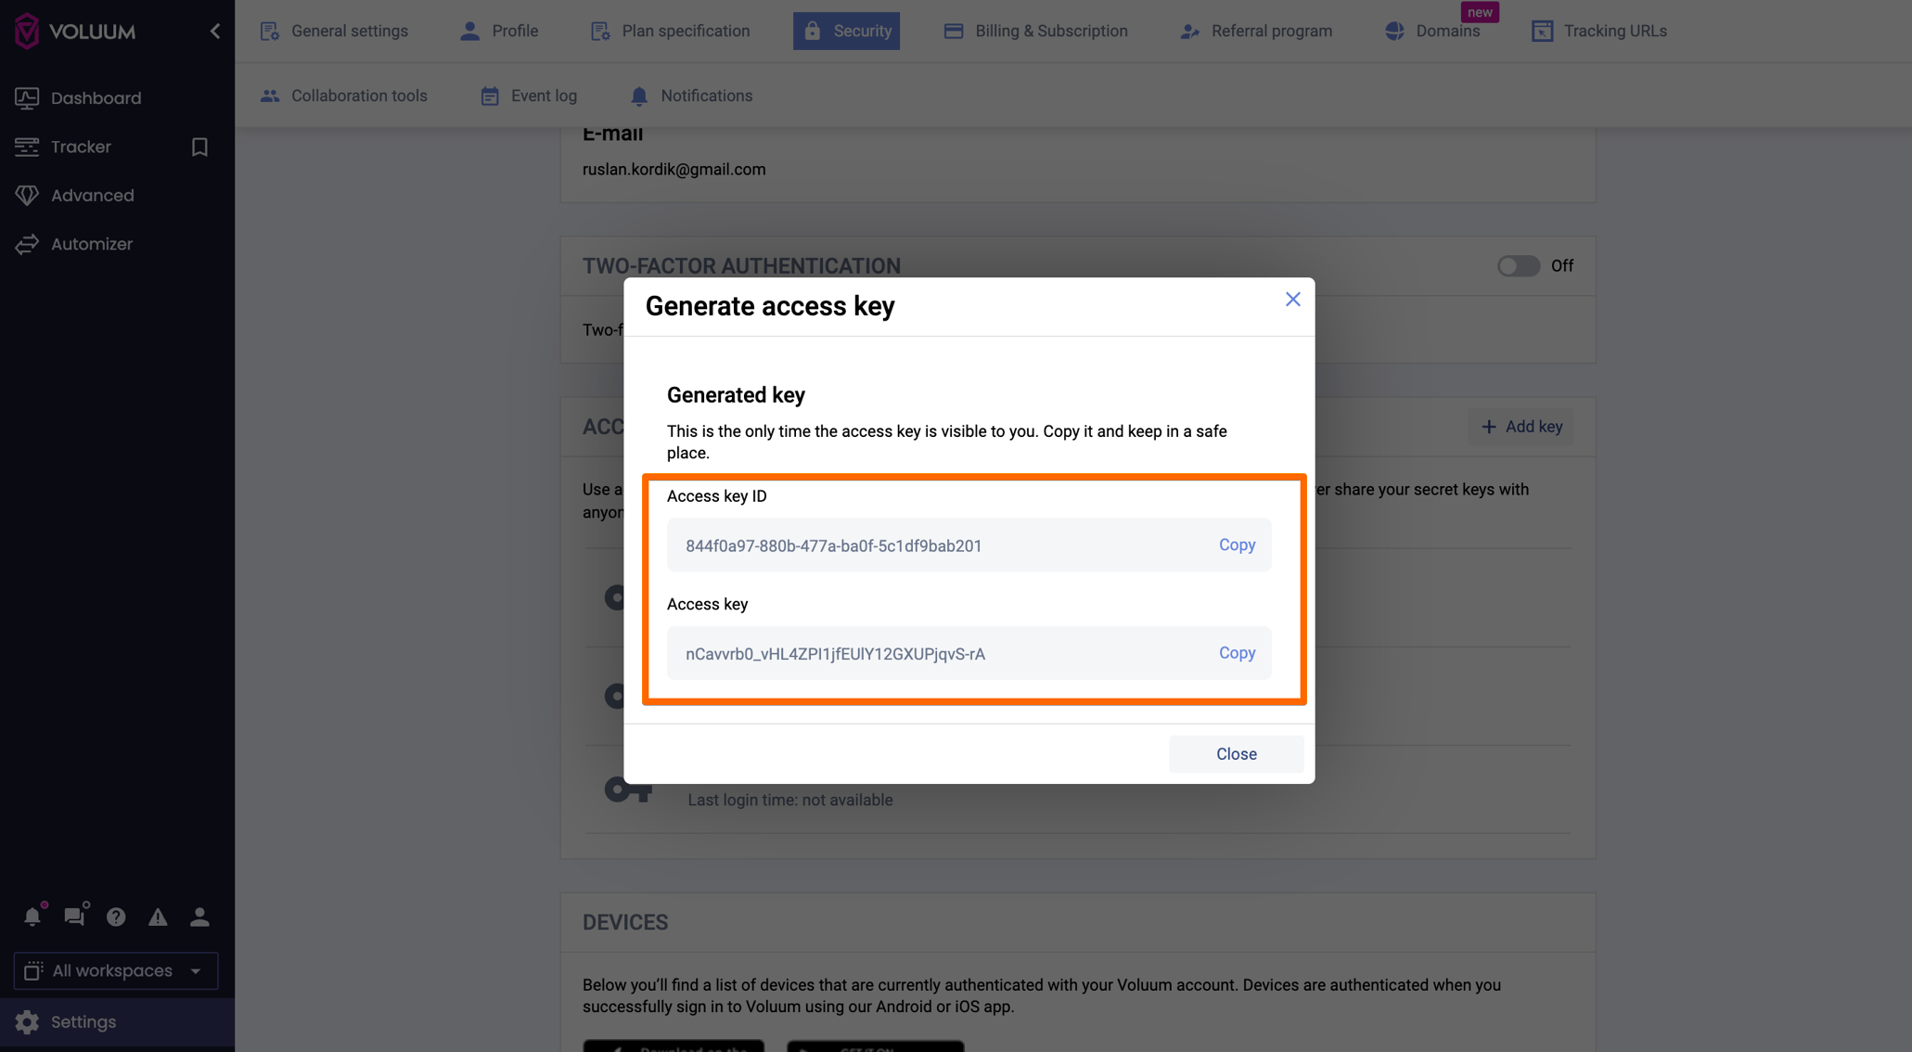Open the user account icon
1912x1052 pixels.
click(199, 917)
